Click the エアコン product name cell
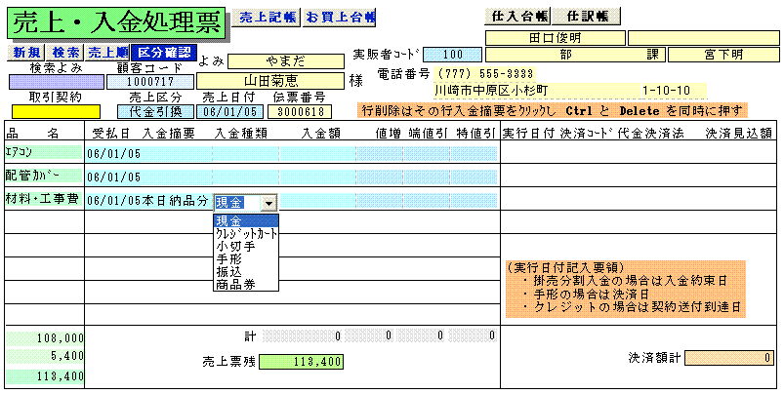This screenshot has width=784, height=394. tap(43, 152)
